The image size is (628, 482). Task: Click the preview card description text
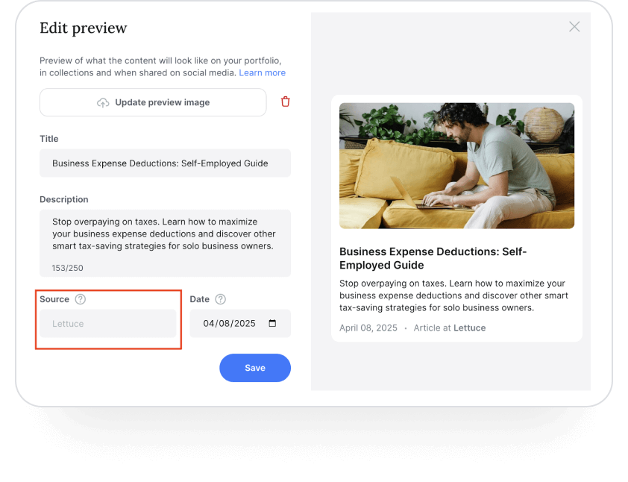coord(453,295)
